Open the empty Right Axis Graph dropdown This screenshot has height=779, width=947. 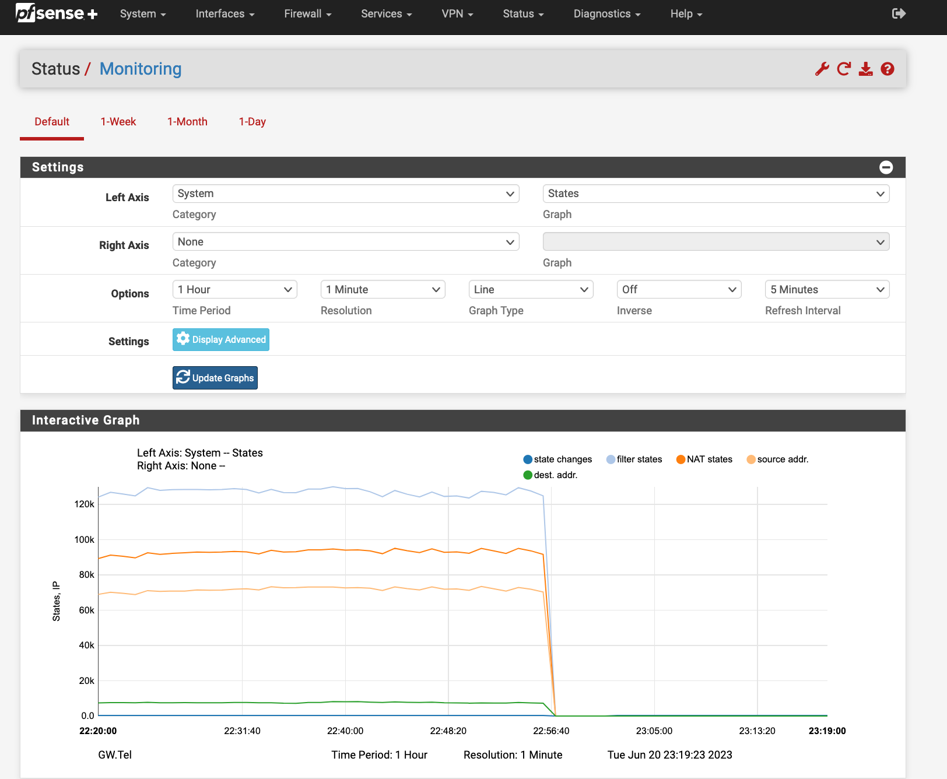[x=716, y=242]
